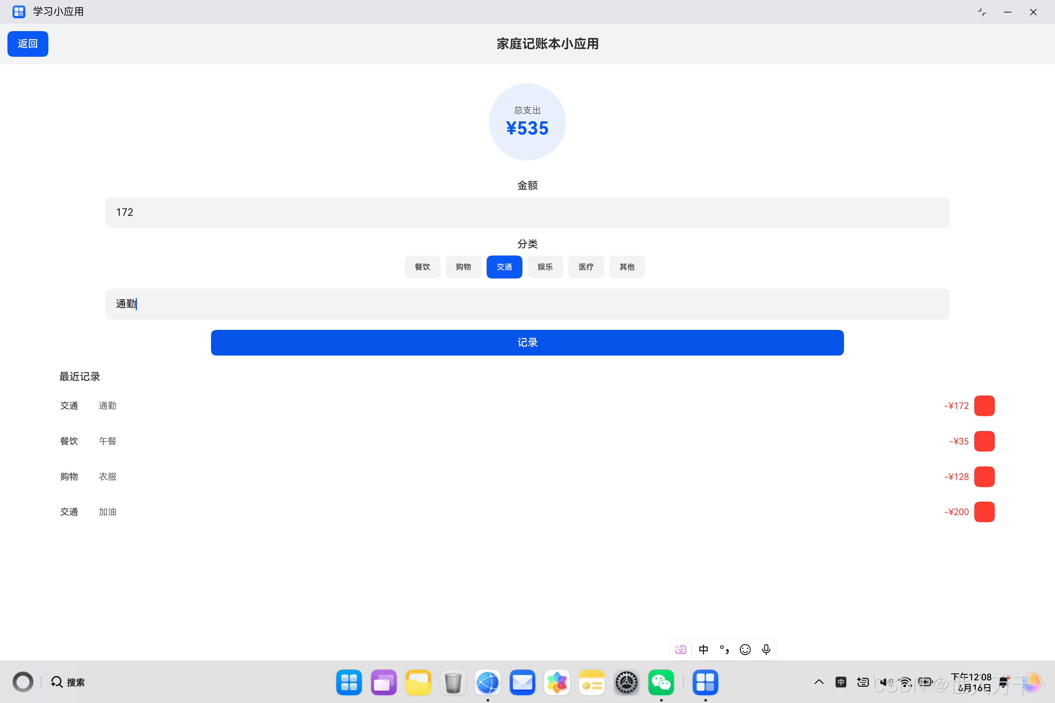Switch language with 中 in input method bar
Screen dimensions: 1055x703
703,650
